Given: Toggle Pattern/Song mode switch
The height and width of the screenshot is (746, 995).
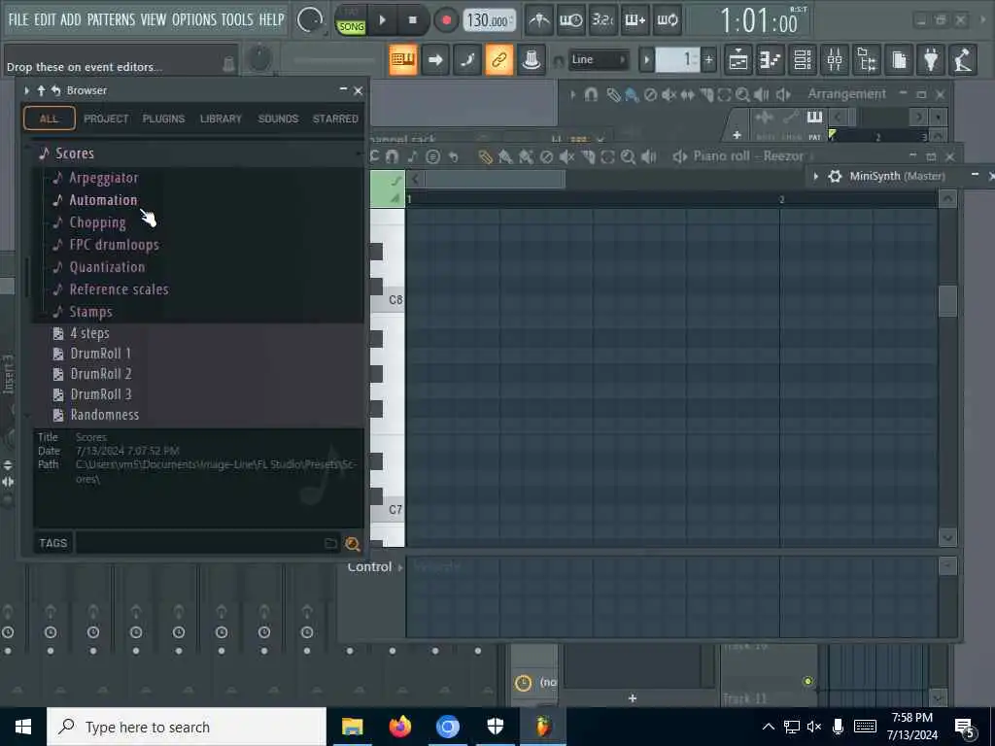Looking at the screenshot, I should (x=350, y=20).
